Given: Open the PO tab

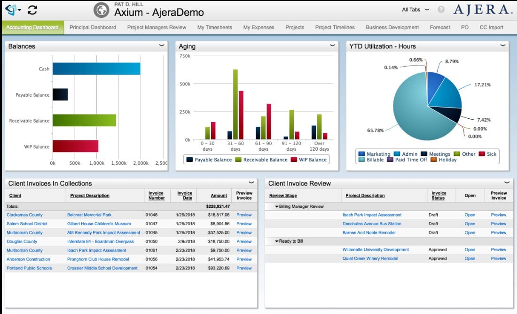Looking at the screenshot, I should pyautogui.click(x=465, y=27).
